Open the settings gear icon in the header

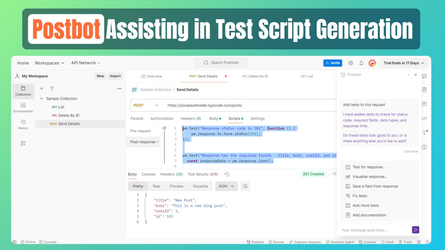coord(351,63)
